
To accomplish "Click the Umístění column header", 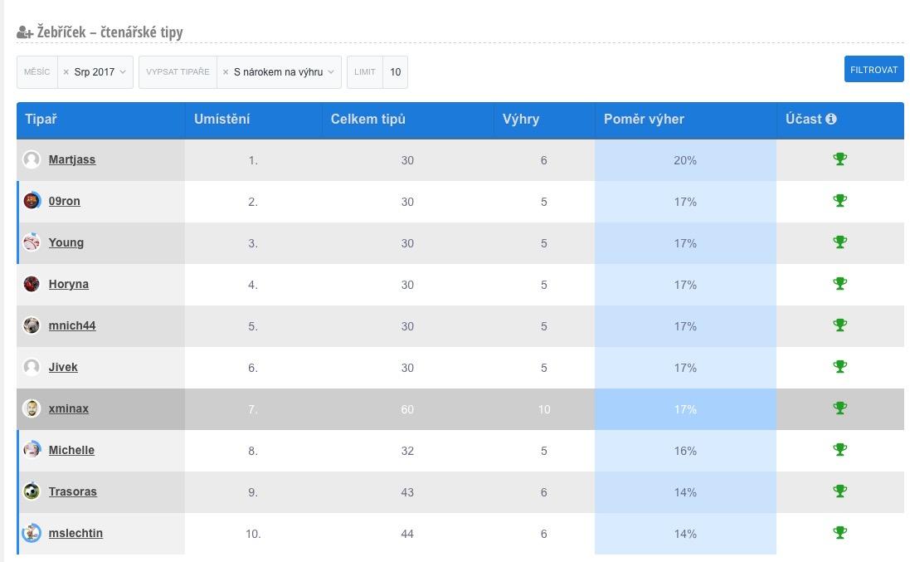I will click(x=221, y=119).
